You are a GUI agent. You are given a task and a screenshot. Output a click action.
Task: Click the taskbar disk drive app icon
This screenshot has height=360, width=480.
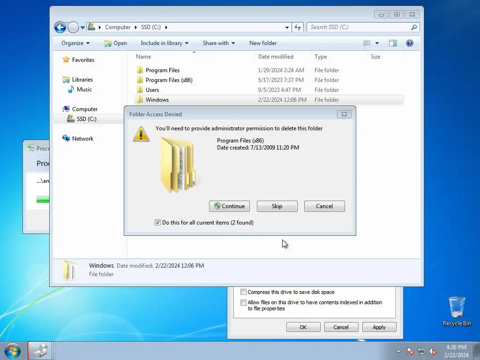40,351
